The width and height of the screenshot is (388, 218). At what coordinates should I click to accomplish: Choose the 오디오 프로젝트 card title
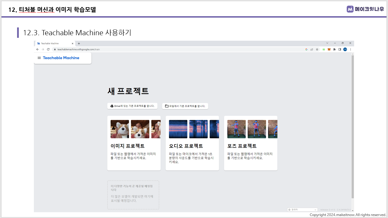[x=186, y=146]
